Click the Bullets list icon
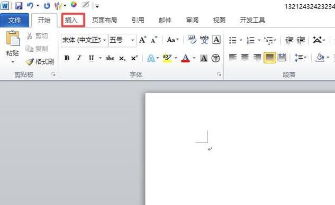 (233, 40)
